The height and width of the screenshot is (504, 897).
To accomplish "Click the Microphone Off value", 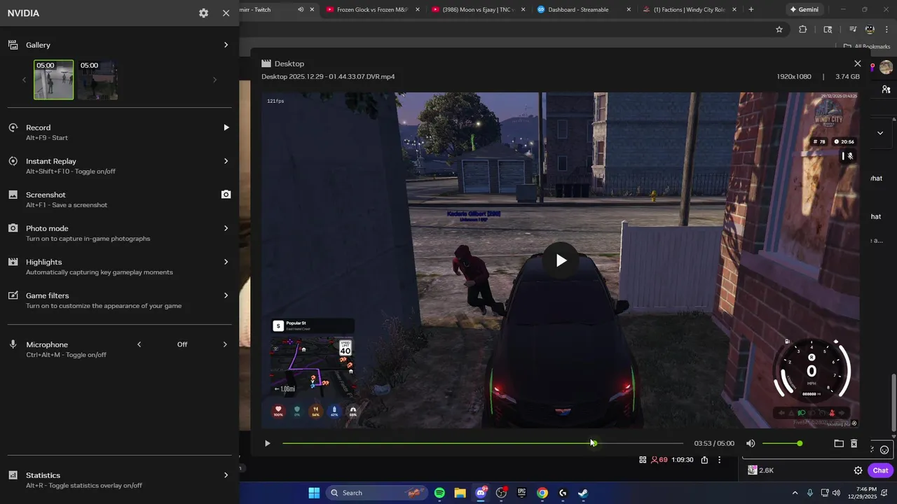I will pyautogui.click(x=182, y=344).
